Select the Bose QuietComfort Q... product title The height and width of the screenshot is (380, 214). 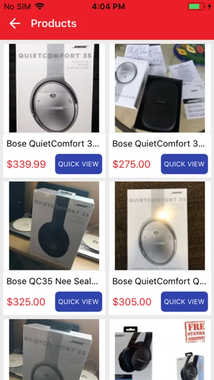(159, 281)
